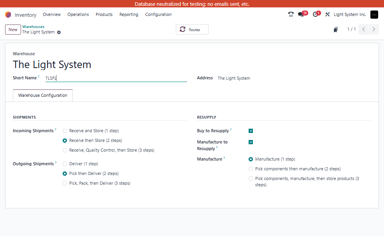Viewport: 384px width, 236px height.
Task: Go back to the Warehouses breadcrumb
Action: pyautogui.click(x=33, y=27)
